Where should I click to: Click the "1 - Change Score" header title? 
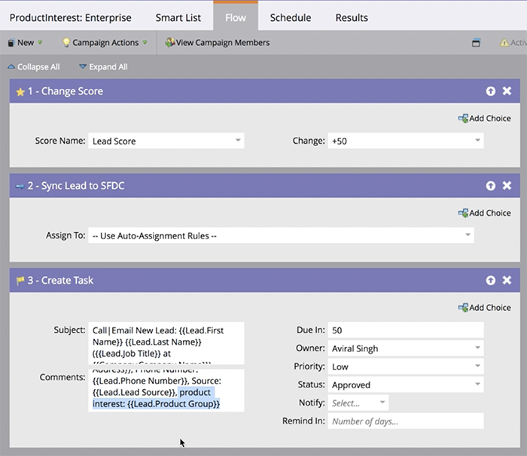tap(65, 91)
